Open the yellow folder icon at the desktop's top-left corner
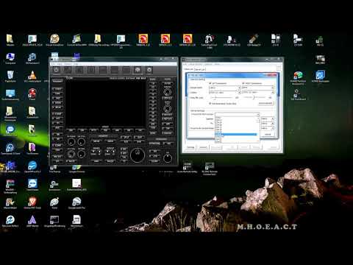 click(10, 40)
